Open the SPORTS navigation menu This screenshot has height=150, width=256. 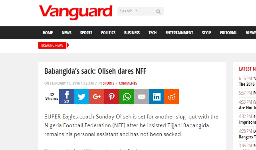tap(86, 33)
